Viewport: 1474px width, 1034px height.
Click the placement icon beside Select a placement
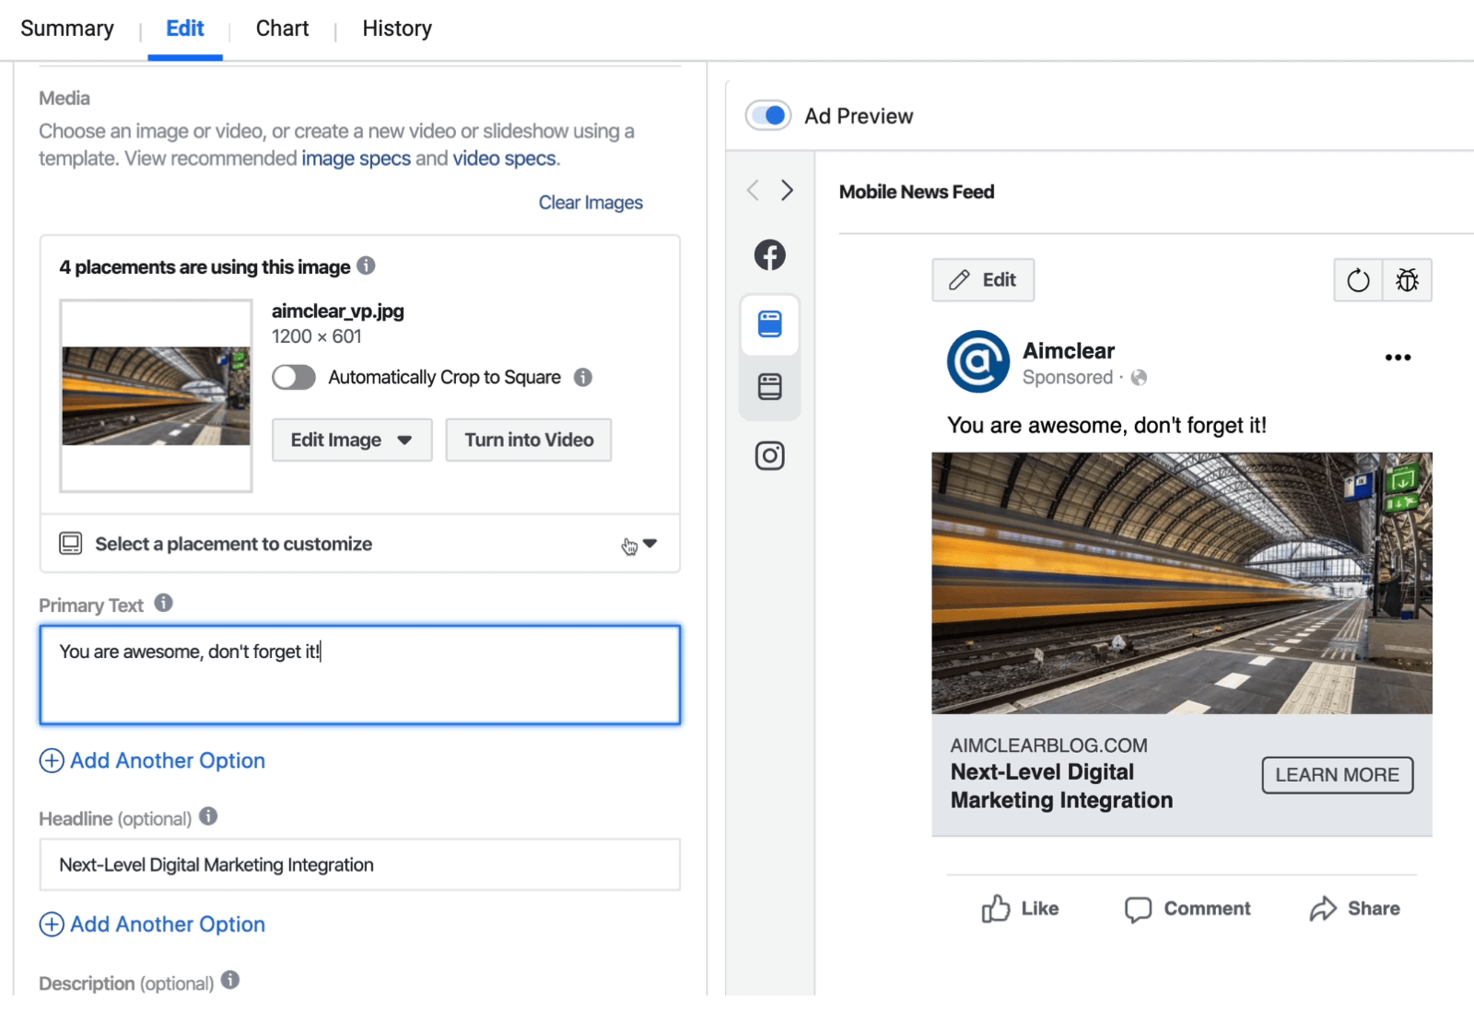coord(71,544)
